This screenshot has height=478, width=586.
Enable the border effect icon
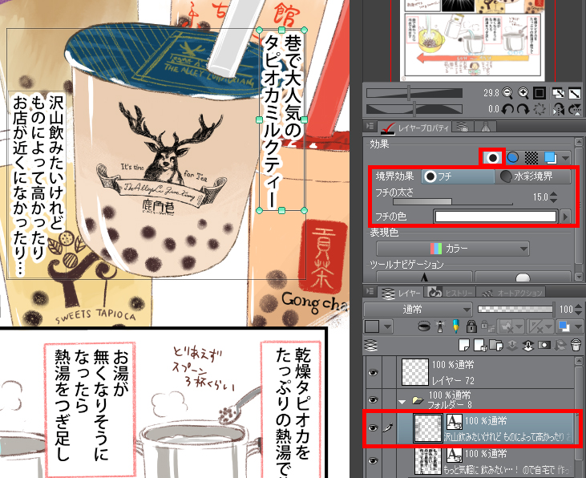[x=491, y=157]
